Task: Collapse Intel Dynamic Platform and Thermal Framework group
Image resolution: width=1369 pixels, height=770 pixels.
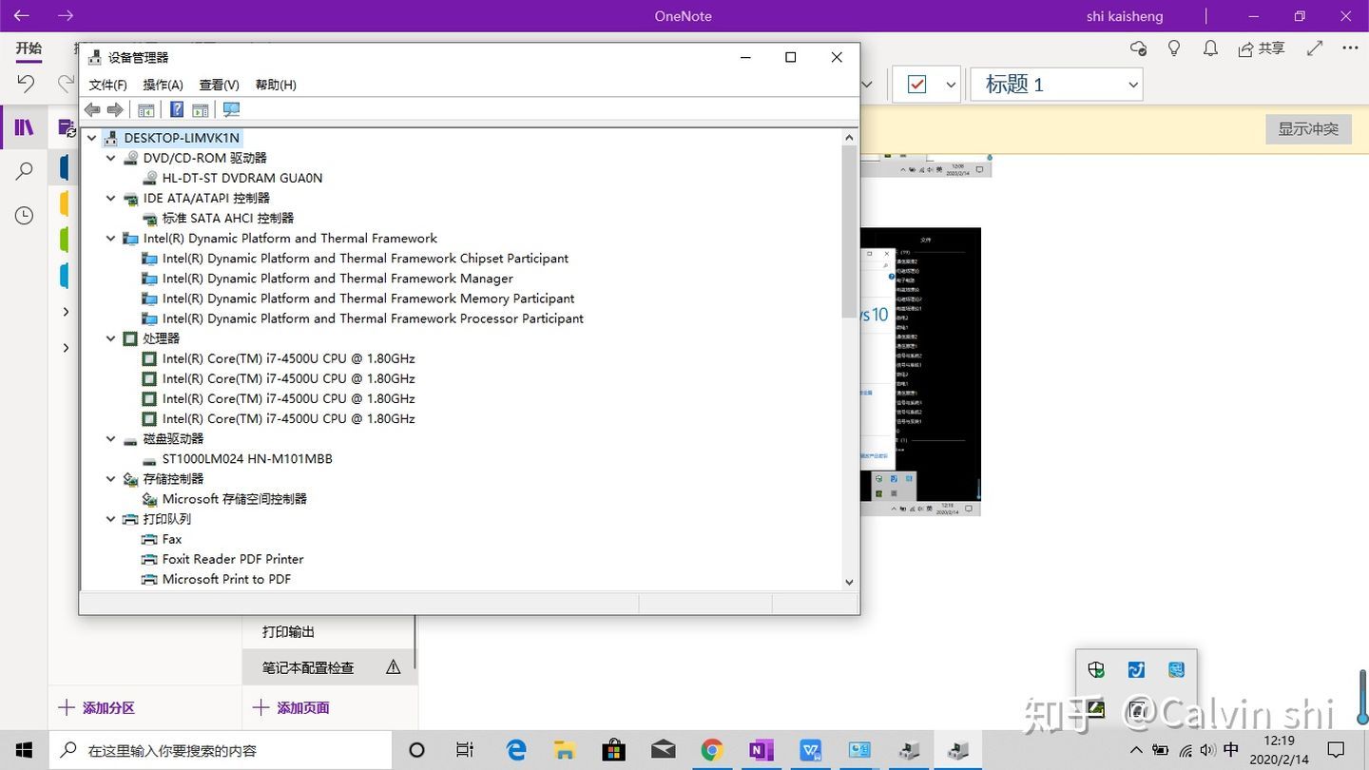Action: coord(110,239)
